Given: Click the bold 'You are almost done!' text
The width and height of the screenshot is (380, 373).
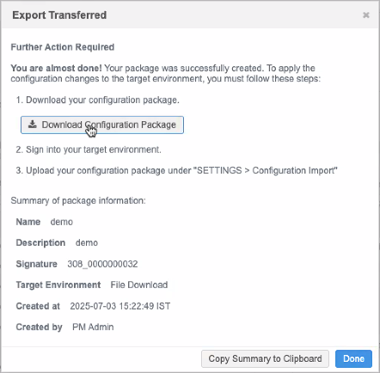Looking at the screenshot, I should [56, 68].
